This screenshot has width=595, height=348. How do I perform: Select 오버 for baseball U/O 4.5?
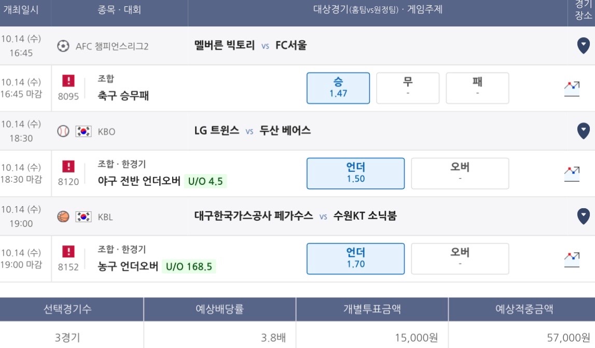[460, 173]
